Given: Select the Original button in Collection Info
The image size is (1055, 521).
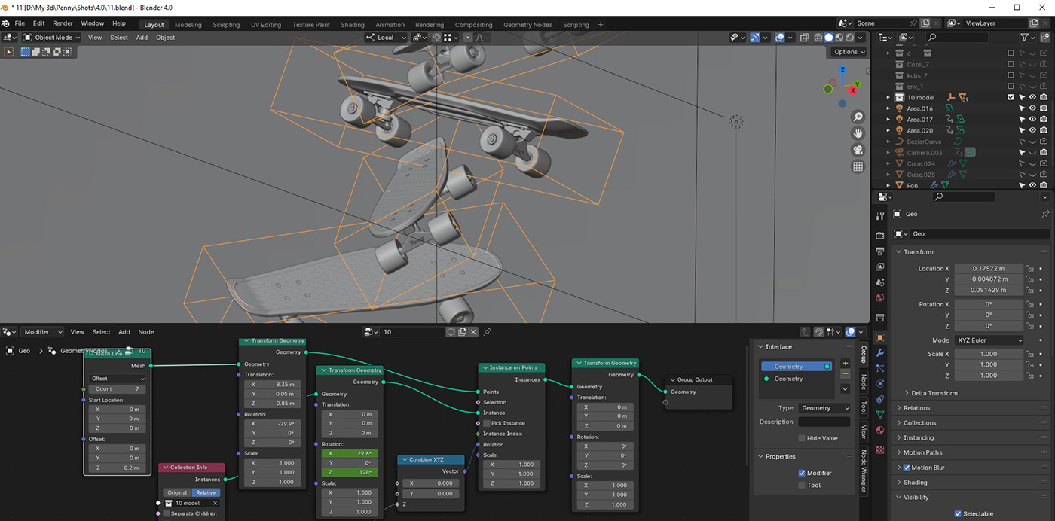Looking at the screenshot, I should (x=177, y=492).
